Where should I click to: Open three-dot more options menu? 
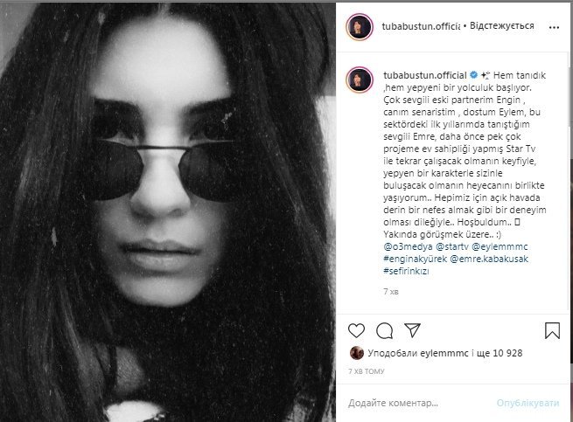click(554, 27)
